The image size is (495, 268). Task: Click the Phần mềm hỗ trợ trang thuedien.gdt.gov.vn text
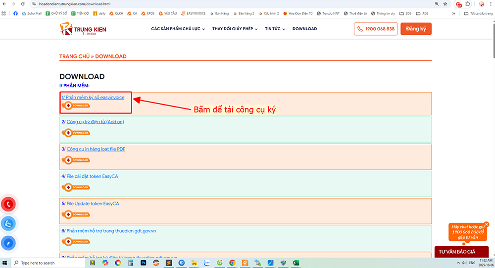click(x=111, y=231)
